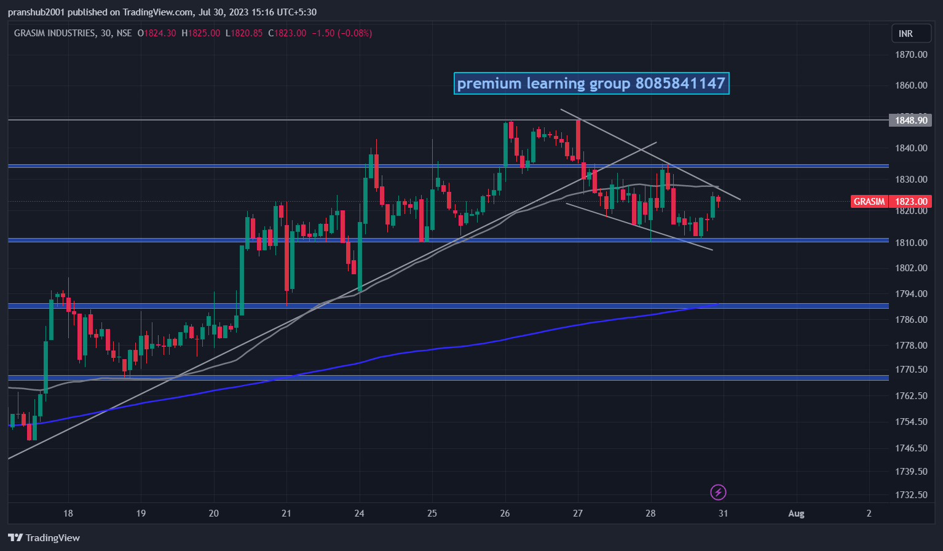943x551 pixels.
Task: Click the GRASIM price label tag
Action: click(x=869, y=201)
